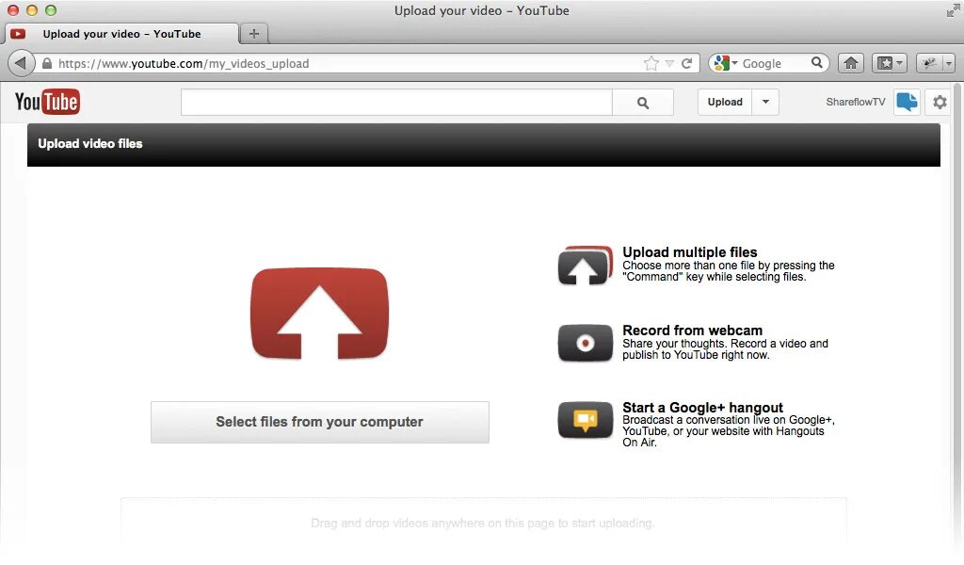The height and width of the screenshot is (565, 964).
Task: Click Start a Google+ hangout heading
Action: (x=702, y=408)
